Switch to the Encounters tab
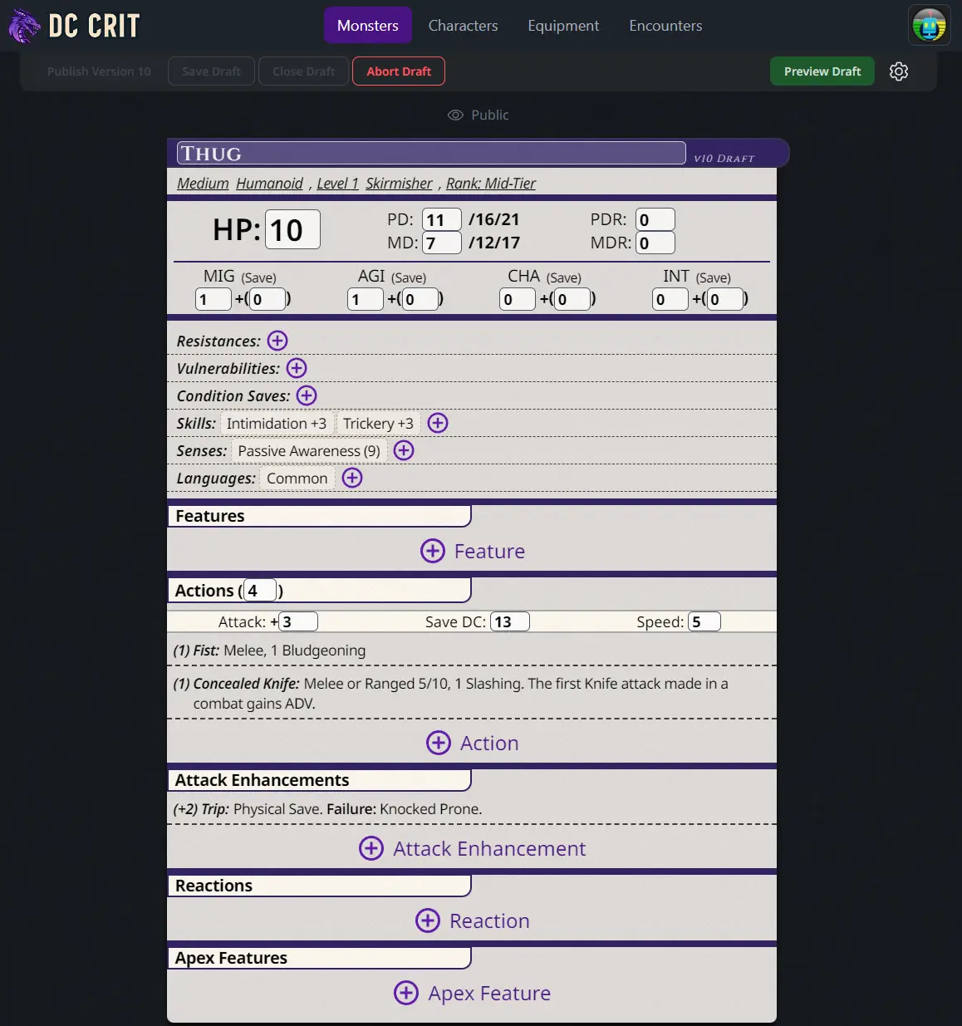 pos(665,25)
